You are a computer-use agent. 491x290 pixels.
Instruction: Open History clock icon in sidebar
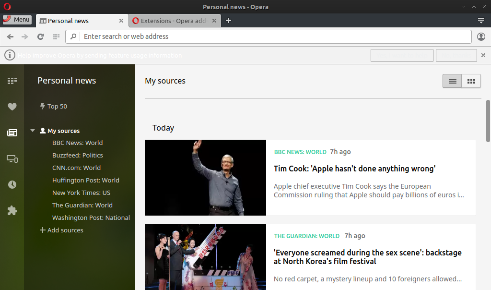(12, 185)
